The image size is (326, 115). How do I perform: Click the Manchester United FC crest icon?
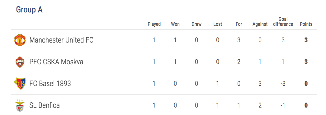pos(20,40)
